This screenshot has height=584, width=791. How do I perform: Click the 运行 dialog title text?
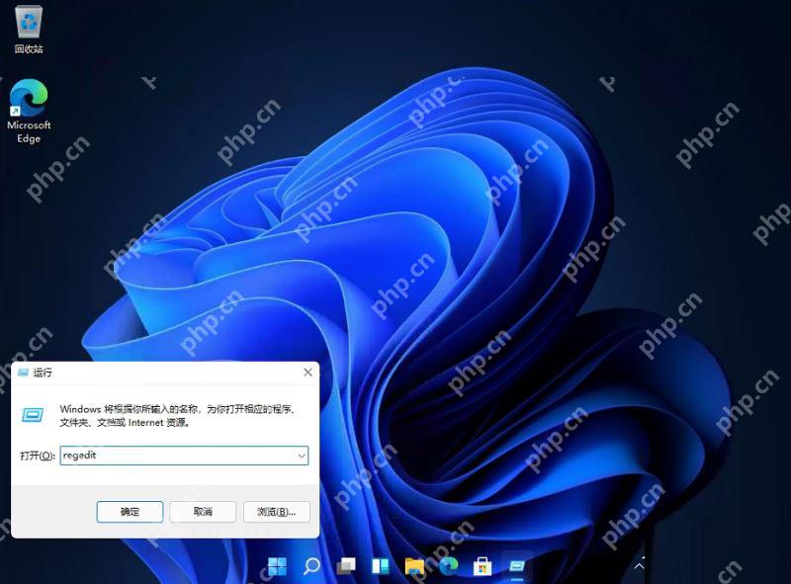pyautogui.click(x=43, y=373)
